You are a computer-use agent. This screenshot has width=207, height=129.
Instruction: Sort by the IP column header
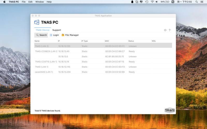point(59,41)
